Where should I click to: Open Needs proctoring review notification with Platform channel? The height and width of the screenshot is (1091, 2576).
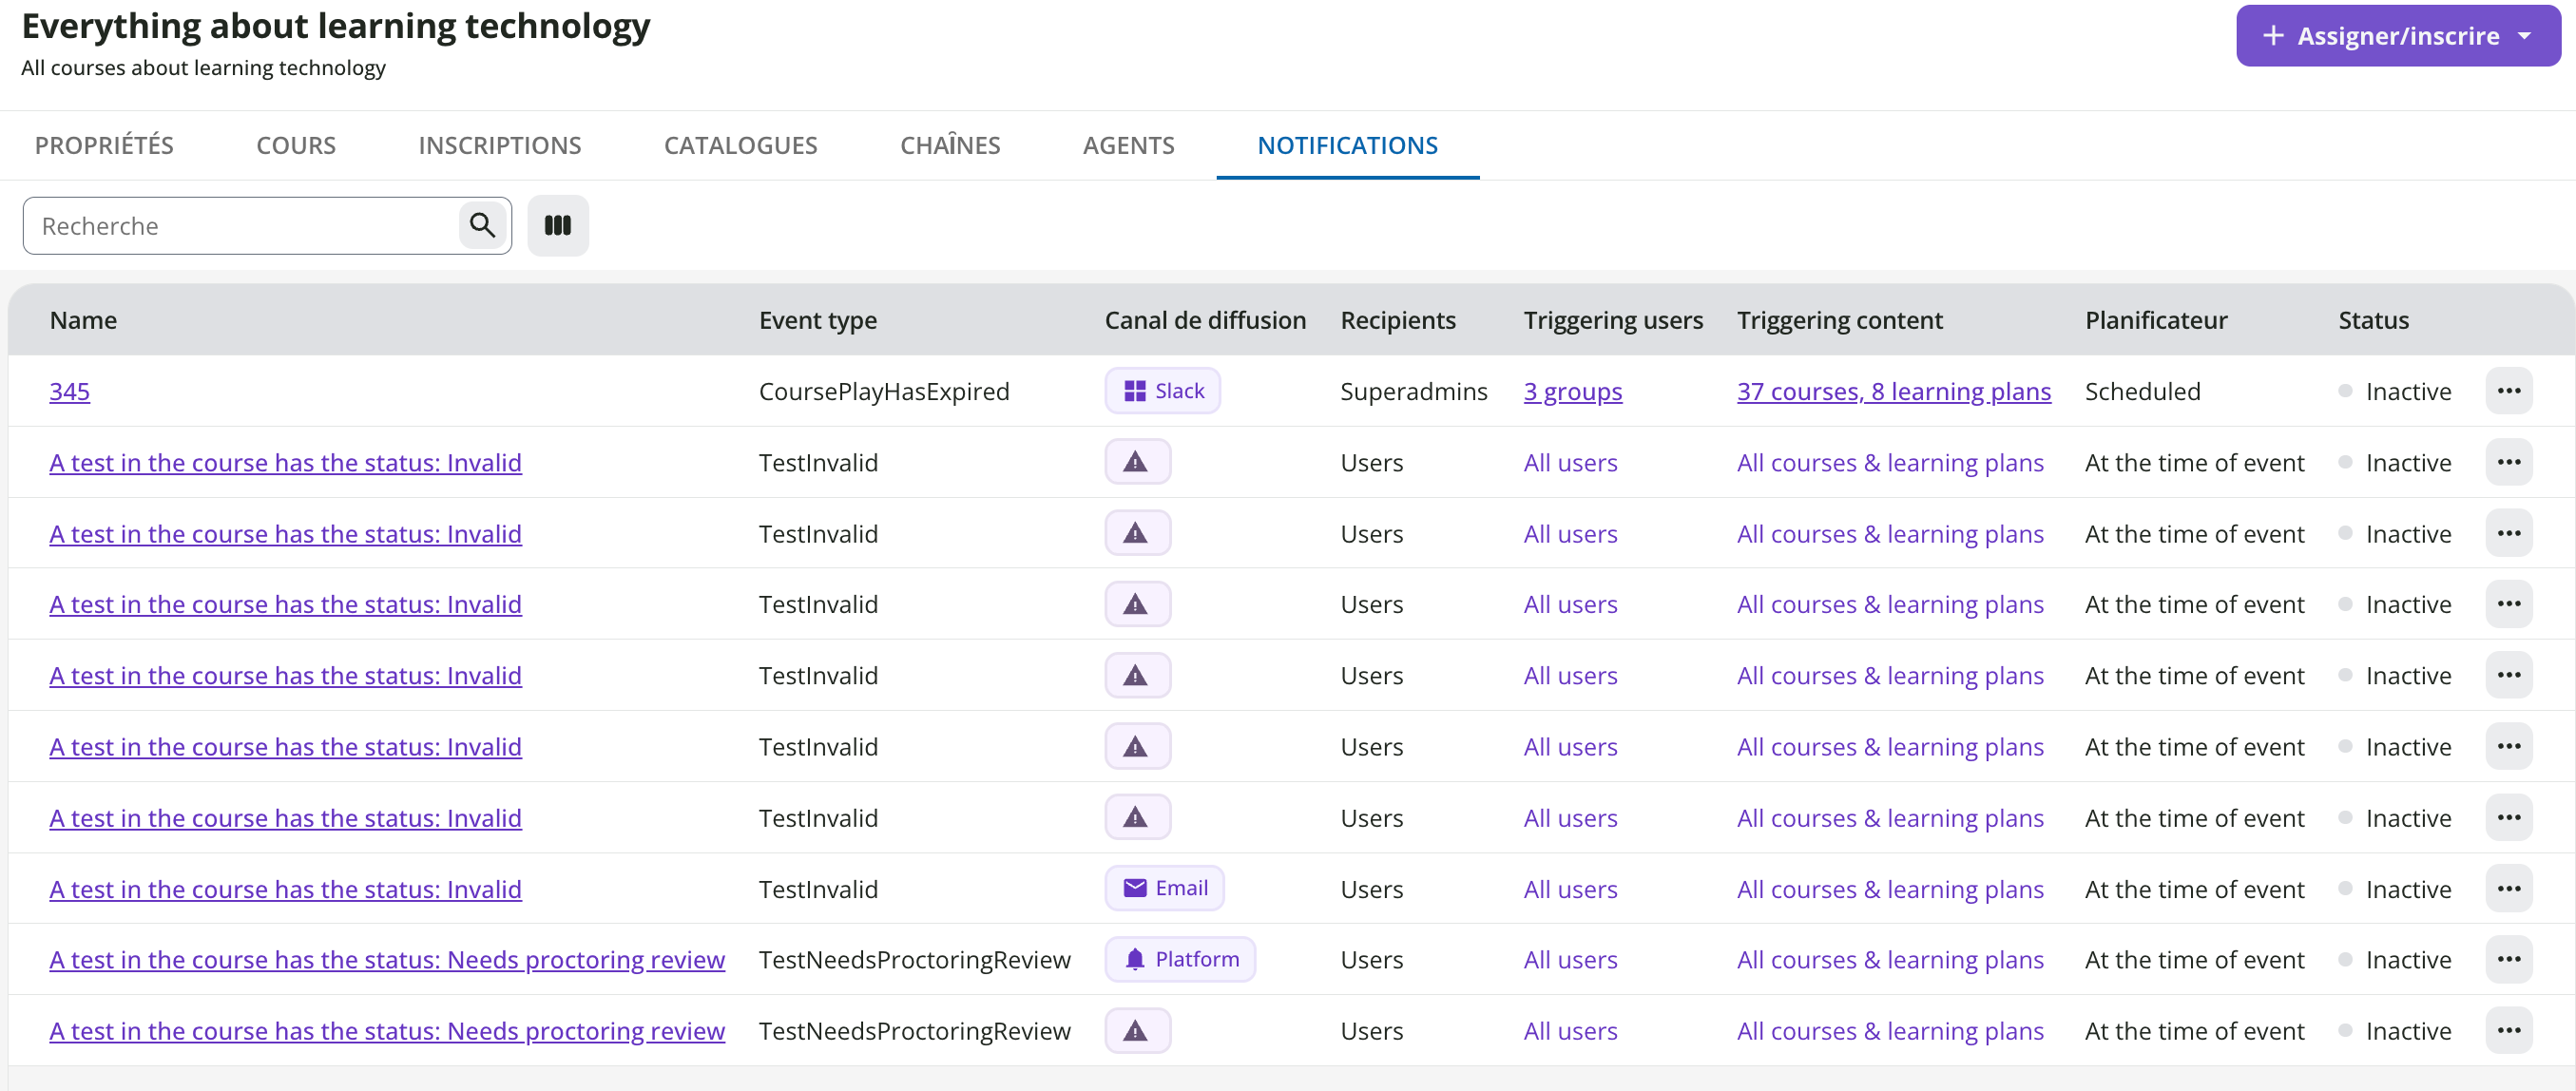386,959
